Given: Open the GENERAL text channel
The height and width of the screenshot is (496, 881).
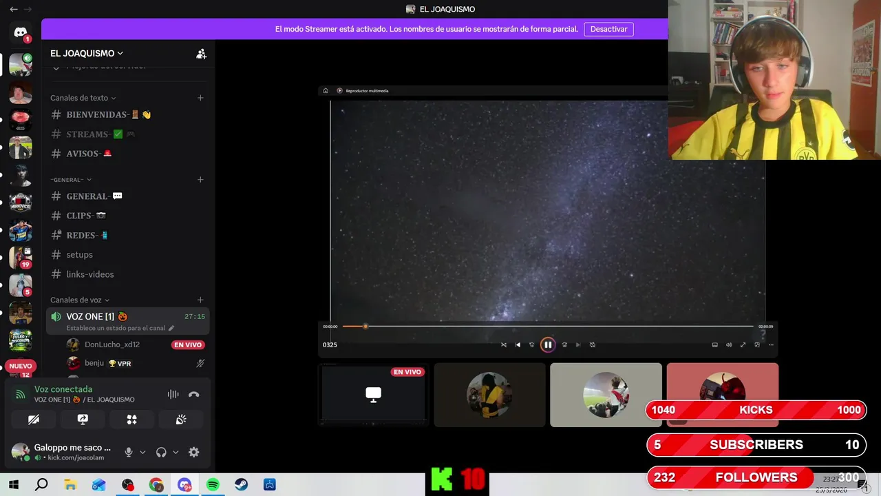Looking at the screenshot, I should pos(128,196).
